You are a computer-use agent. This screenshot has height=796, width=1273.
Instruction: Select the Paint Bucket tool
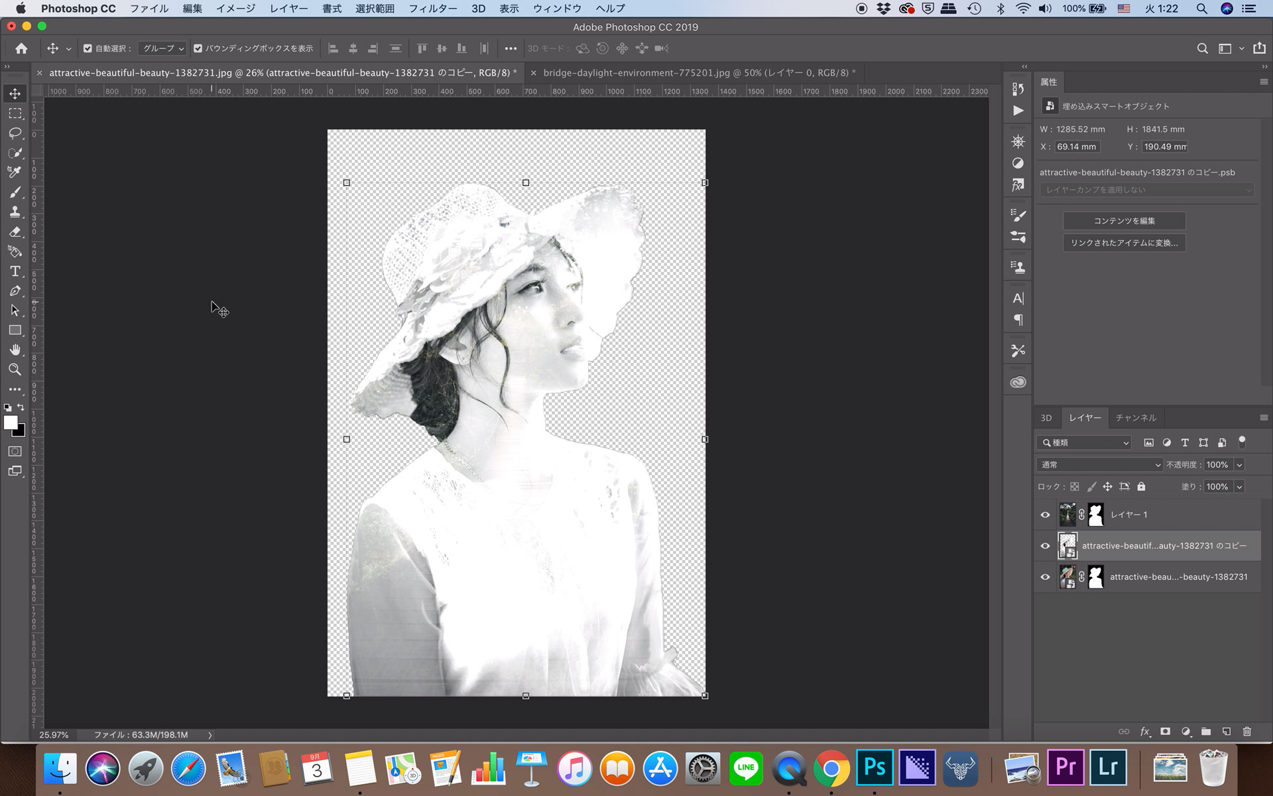pyautogui.click(x=15, y=251)
